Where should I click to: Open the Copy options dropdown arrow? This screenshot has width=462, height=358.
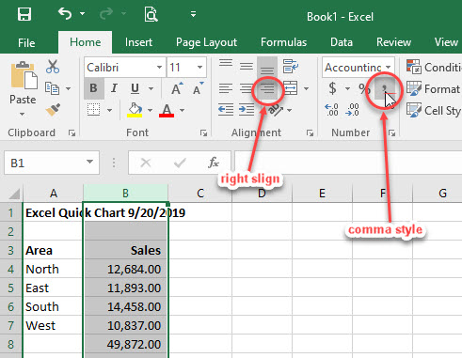(68, 88)
